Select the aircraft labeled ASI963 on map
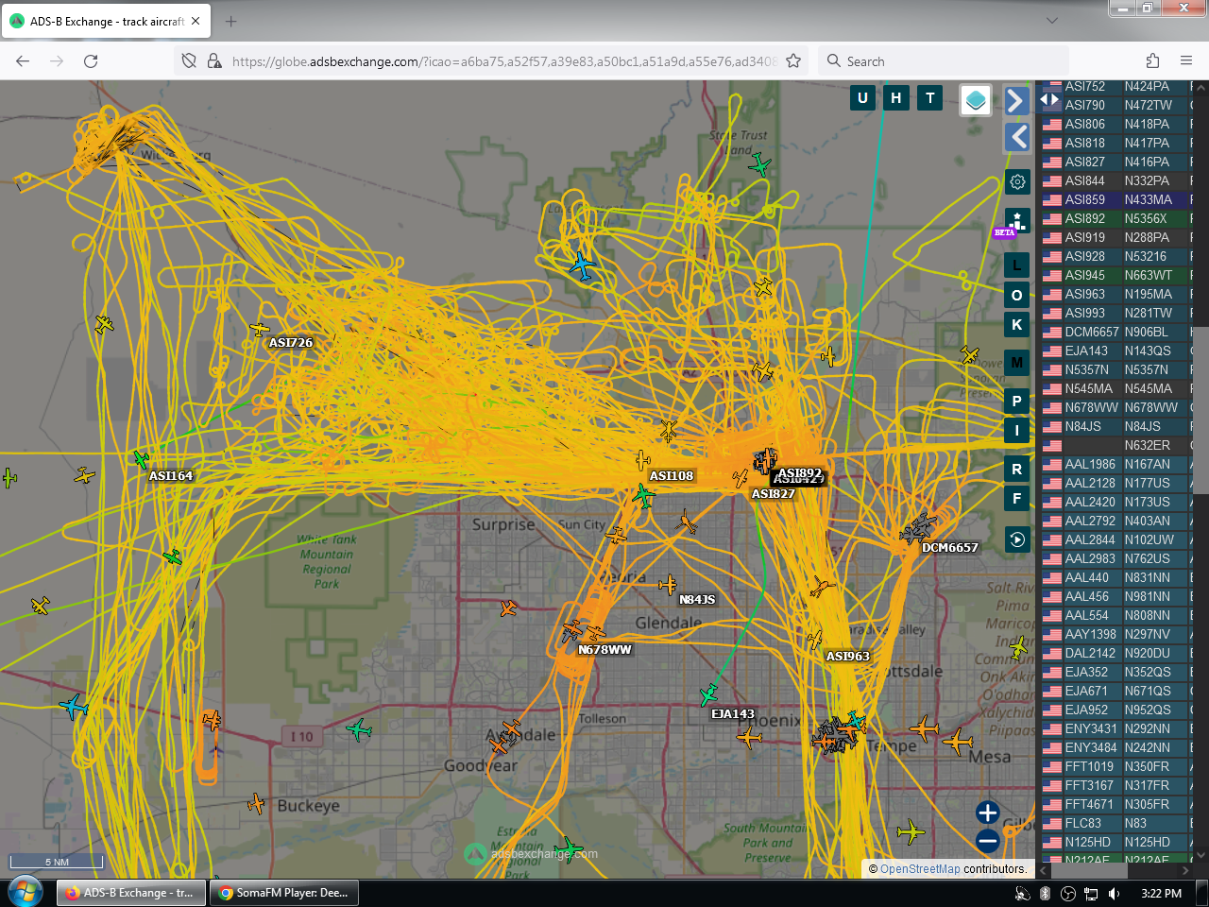The image size is (1209, 907). pyautogui.click(x=814, y=640)
